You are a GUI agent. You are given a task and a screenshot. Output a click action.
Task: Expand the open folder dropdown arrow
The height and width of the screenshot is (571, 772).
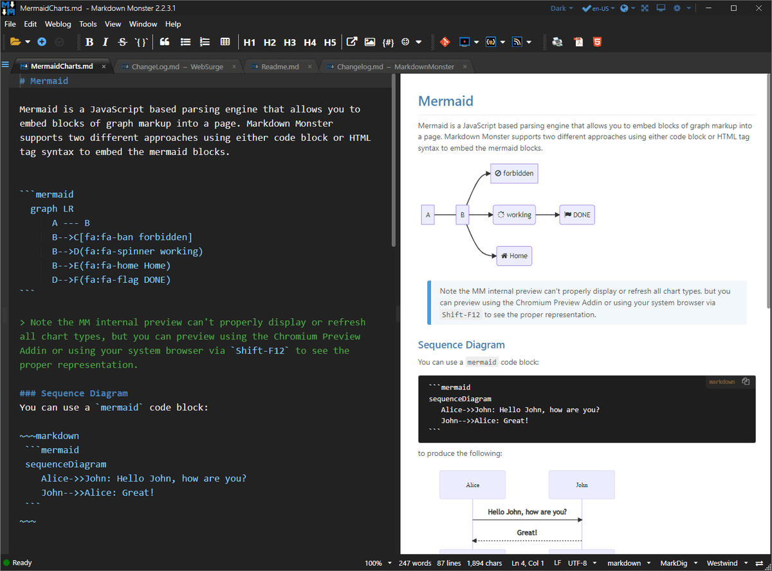28,42
